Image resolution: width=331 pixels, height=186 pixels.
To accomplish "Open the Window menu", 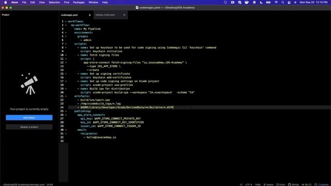I will (x=93, y=2).
